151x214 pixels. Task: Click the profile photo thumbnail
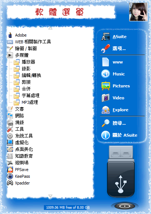click(138, 12)
